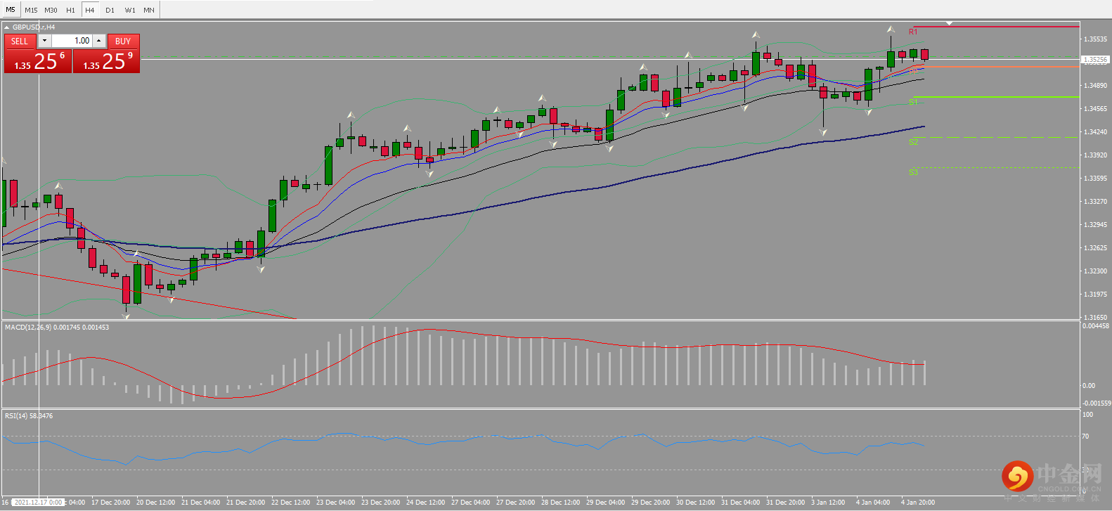Switch to the M30 timeframe
This screenshot has width=1112, height=511.
click(51, 10)
